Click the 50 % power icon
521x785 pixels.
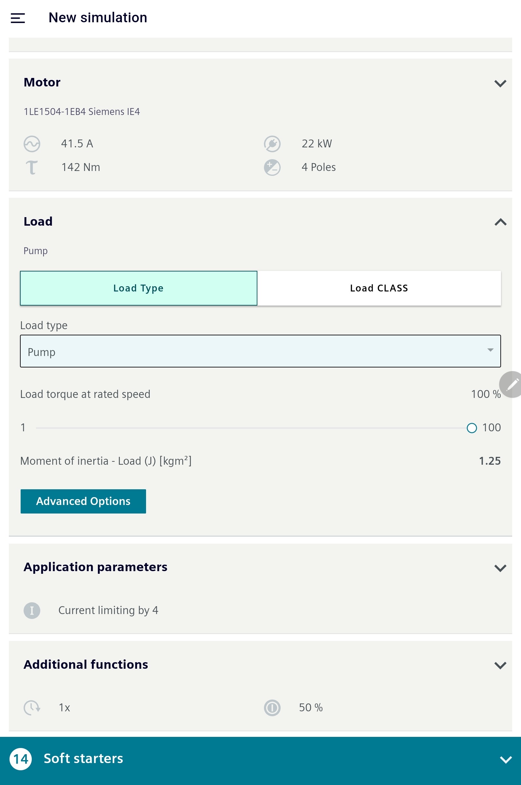pos(272,708)
